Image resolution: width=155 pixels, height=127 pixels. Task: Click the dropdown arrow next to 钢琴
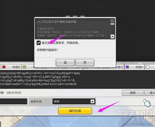[93, 101]
